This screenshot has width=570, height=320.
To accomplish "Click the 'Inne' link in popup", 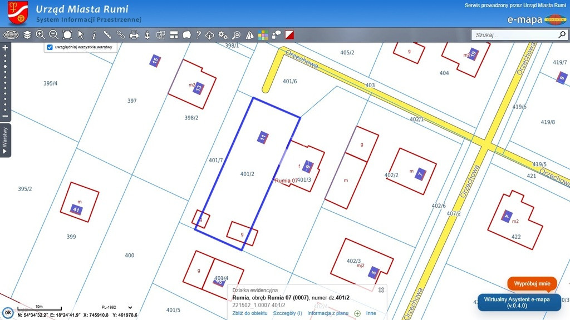I will [371, 313].
